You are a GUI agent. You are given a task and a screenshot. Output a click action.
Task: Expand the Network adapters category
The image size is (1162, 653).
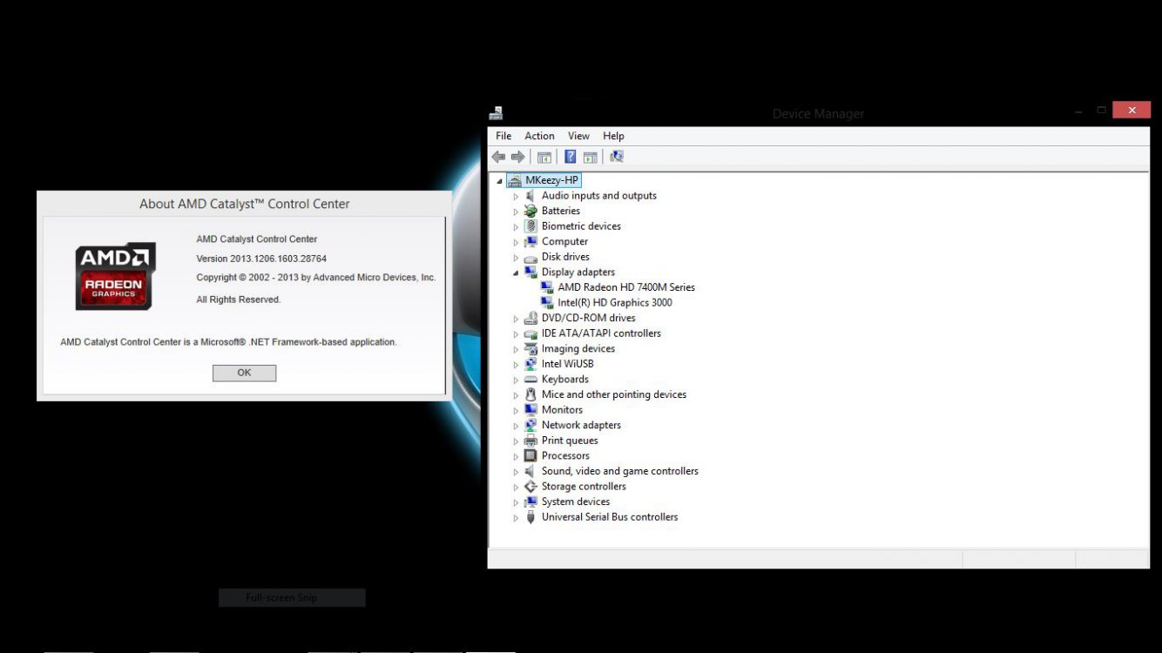click(516, 426)
